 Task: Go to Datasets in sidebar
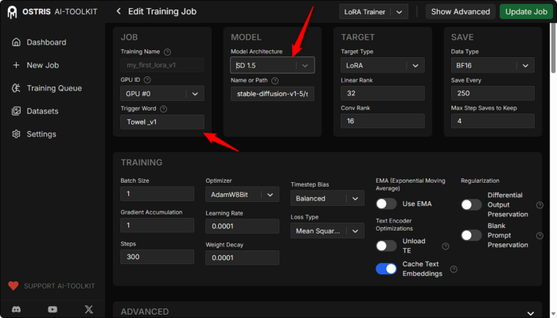point(43,111)
